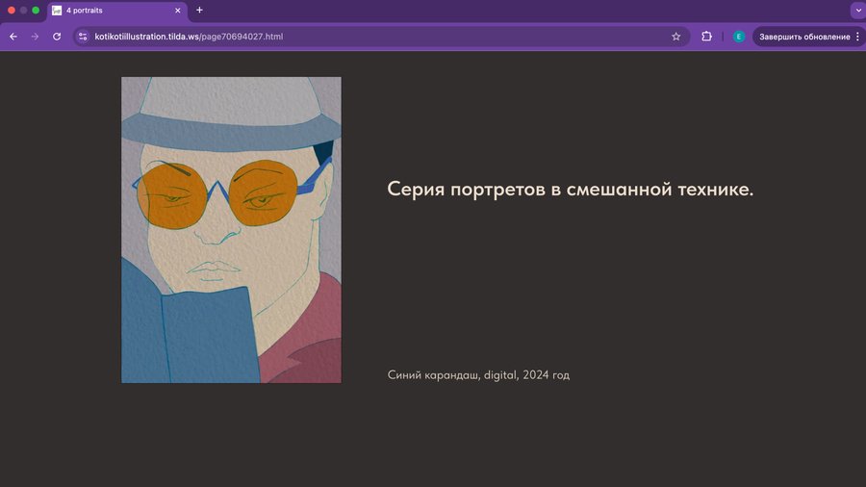866x487 pixels.
Task: Open new tab with plus button
Action: [x=199, y=11]
